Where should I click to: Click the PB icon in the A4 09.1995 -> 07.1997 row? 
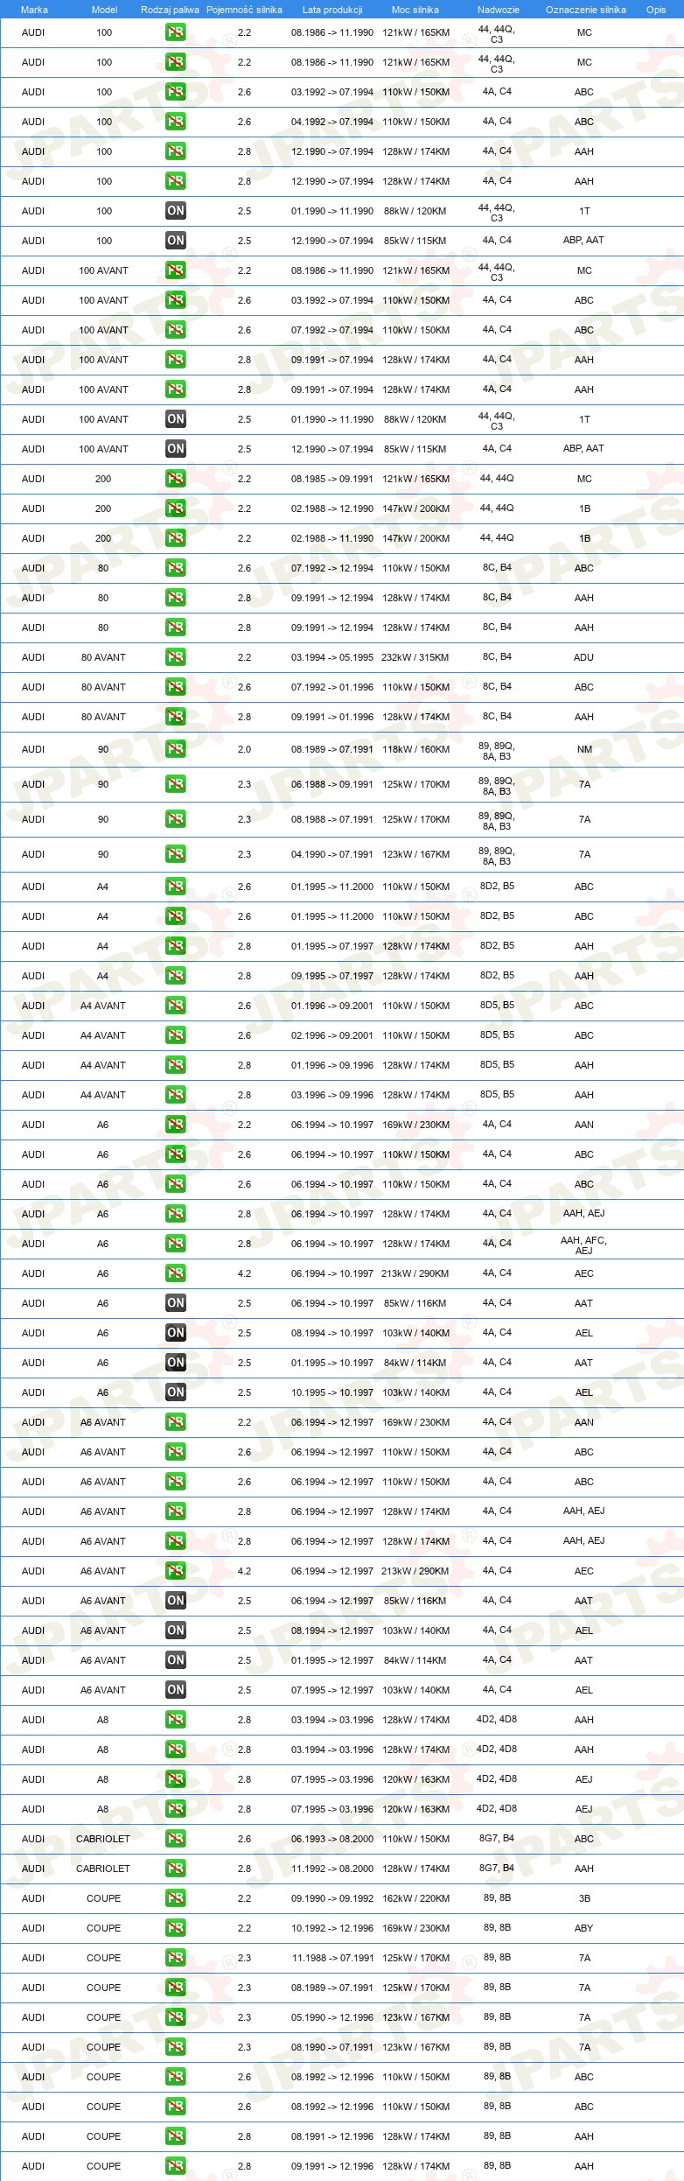[176, 976]
